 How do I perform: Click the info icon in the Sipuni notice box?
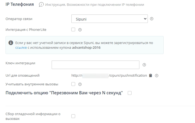[11, 43]
